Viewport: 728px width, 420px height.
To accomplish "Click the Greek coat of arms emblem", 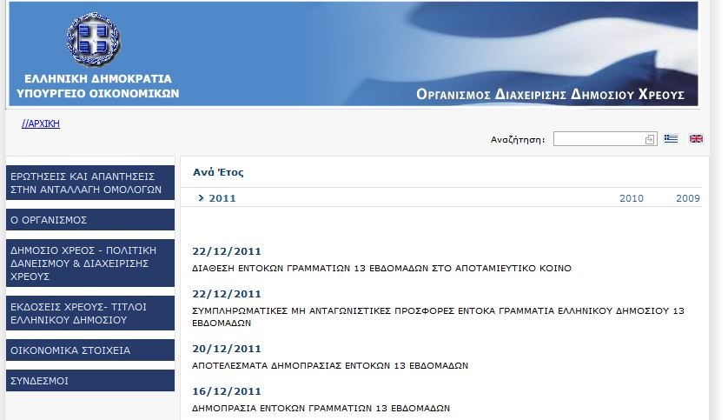I will [94, 40].
